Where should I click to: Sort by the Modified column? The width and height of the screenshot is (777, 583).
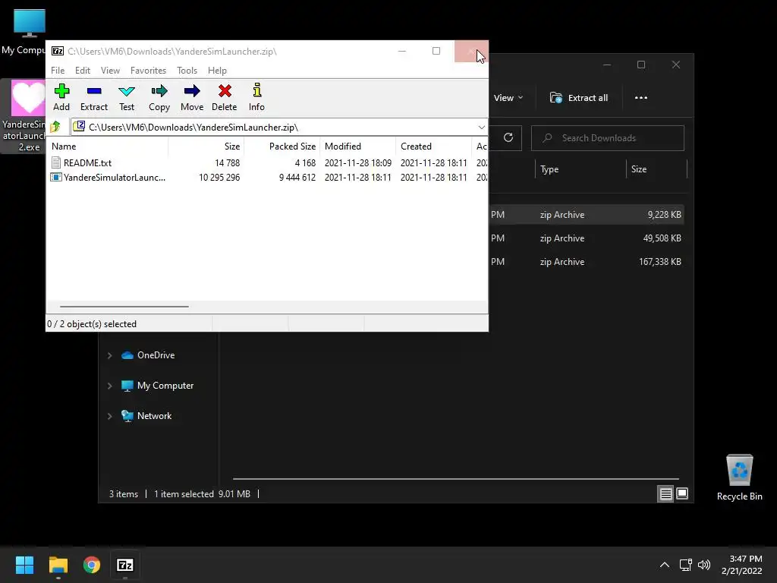point(358,147)
